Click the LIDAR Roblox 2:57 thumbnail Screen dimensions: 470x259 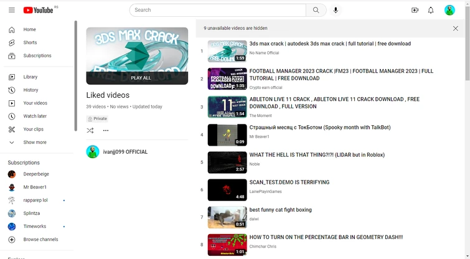coord(227,162)
